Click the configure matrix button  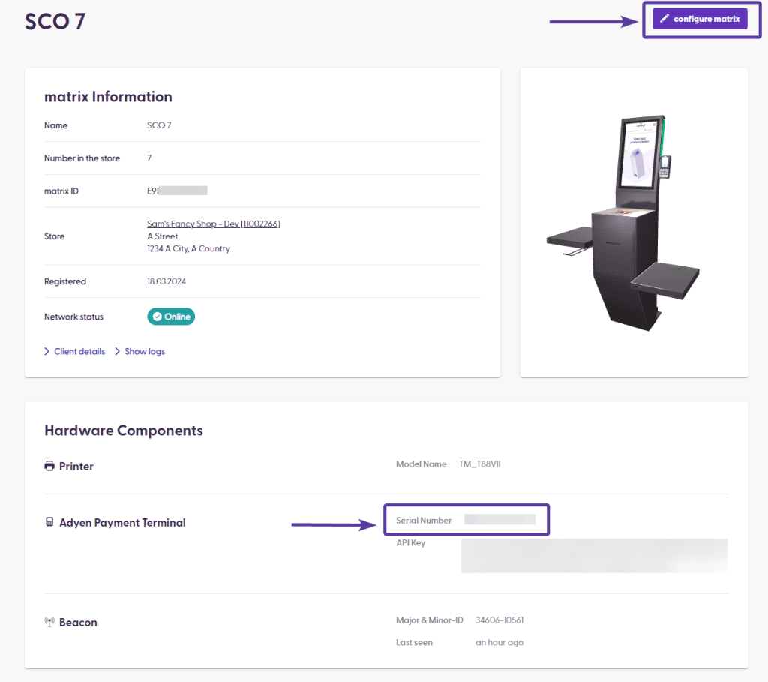click(700, 19)
